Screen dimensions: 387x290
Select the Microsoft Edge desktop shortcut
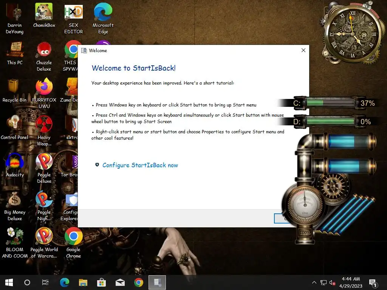[103, 18]
